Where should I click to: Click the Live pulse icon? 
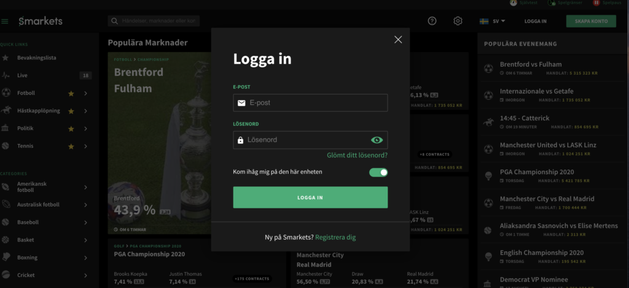coord(6,75)
